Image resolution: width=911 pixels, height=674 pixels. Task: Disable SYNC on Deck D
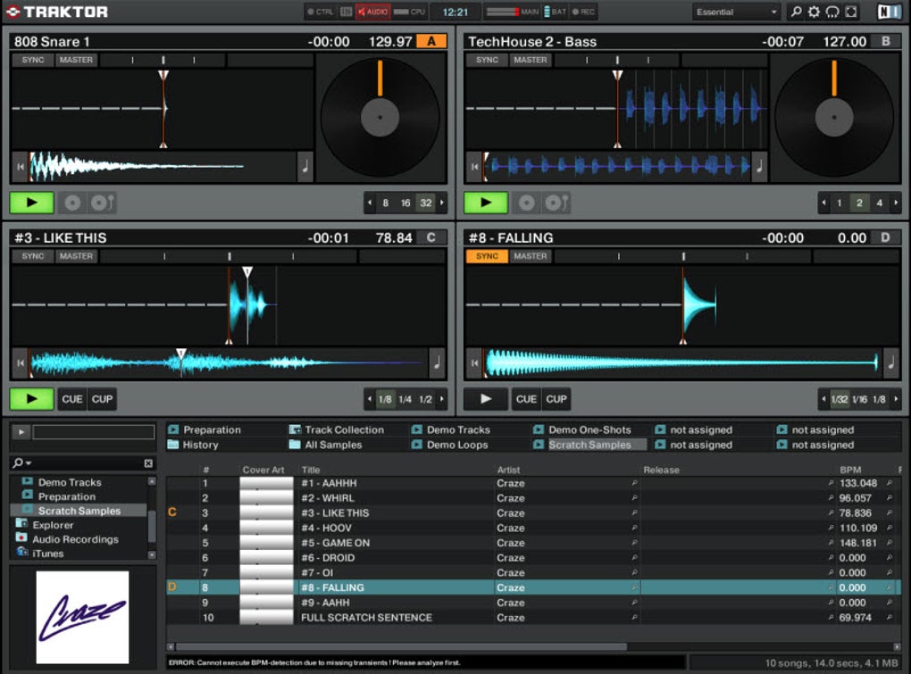487,256
